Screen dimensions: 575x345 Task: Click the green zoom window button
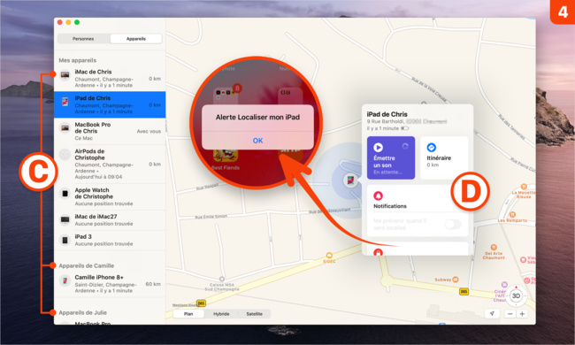point(77,22)
